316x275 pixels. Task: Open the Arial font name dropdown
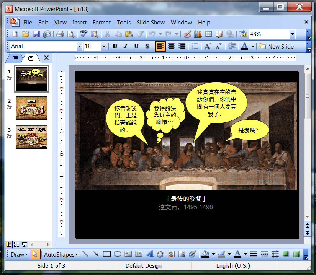pos(79,47)
